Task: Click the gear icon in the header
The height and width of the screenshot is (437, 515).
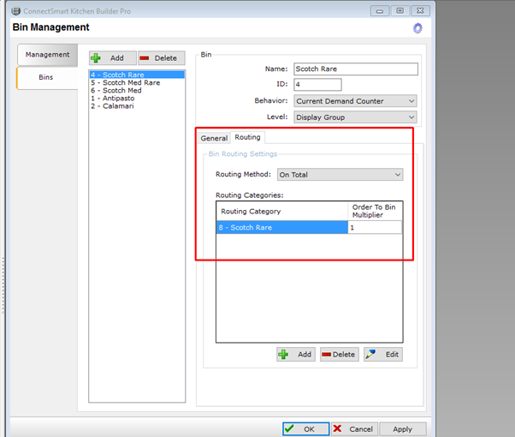Action: point(417,27)
